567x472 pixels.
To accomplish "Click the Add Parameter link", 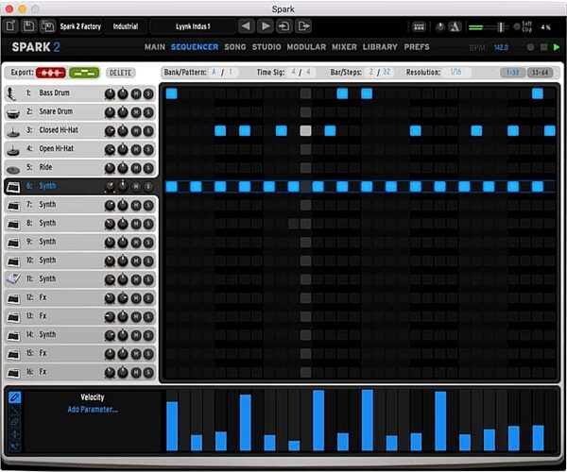I will [x=93, y=410].
